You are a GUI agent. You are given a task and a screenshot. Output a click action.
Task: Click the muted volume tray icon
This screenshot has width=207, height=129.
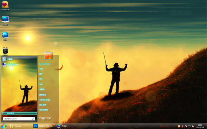(x=193, y=126)
